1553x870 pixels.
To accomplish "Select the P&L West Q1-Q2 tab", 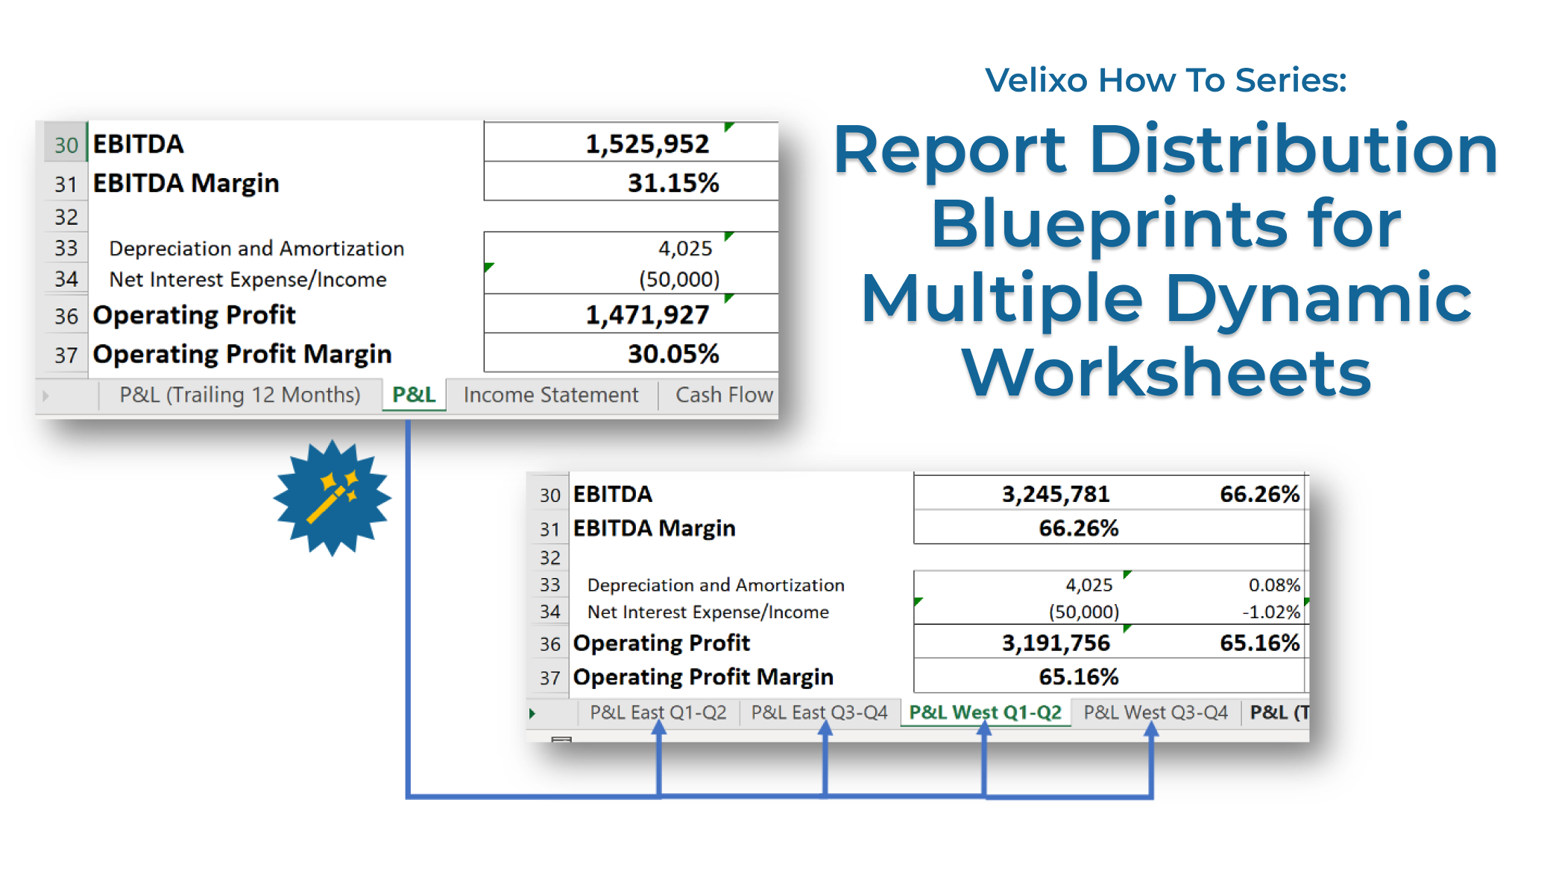I will [x=984, y=713].
